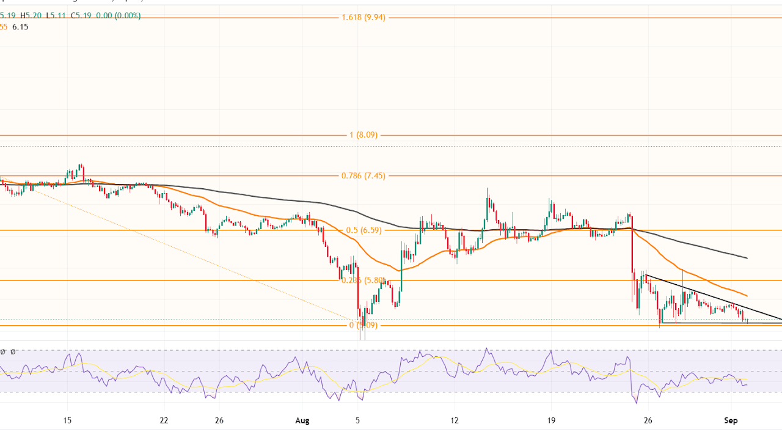Click the 5 date label on time axis

[358, 420]
